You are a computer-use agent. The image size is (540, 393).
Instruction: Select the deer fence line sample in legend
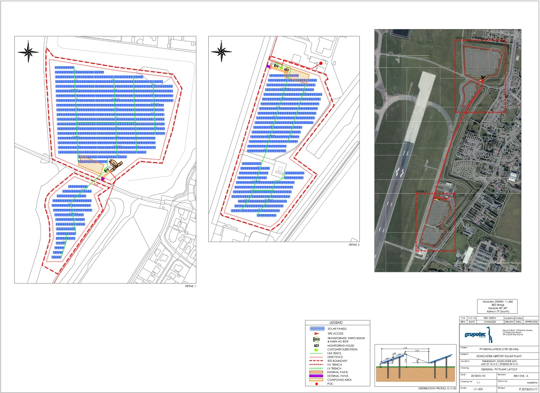coord(316,357)
